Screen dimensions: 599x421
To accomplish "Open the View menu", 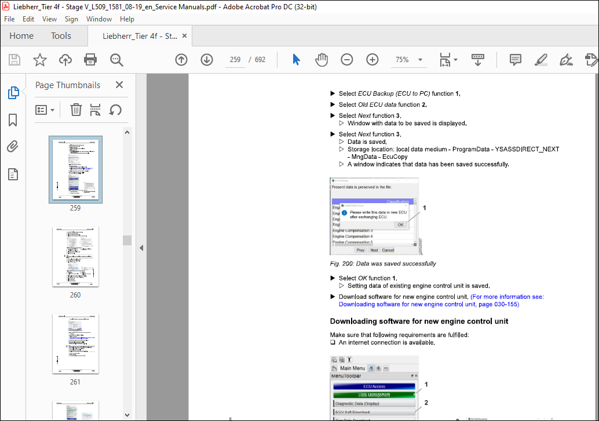I will (49, 19).
